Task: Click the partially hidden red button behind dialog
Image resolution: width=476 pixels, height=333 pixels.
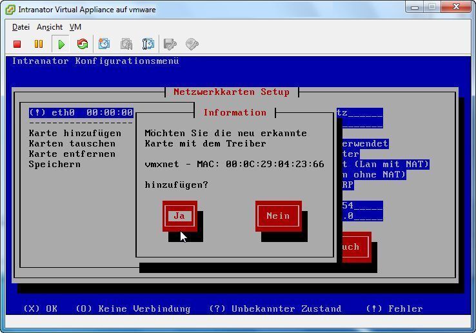Action: (357, 247)
